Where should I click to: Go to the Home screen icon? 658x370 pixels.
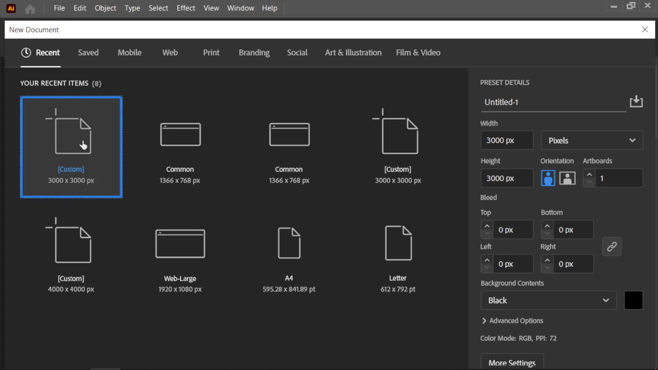(30, 9)
